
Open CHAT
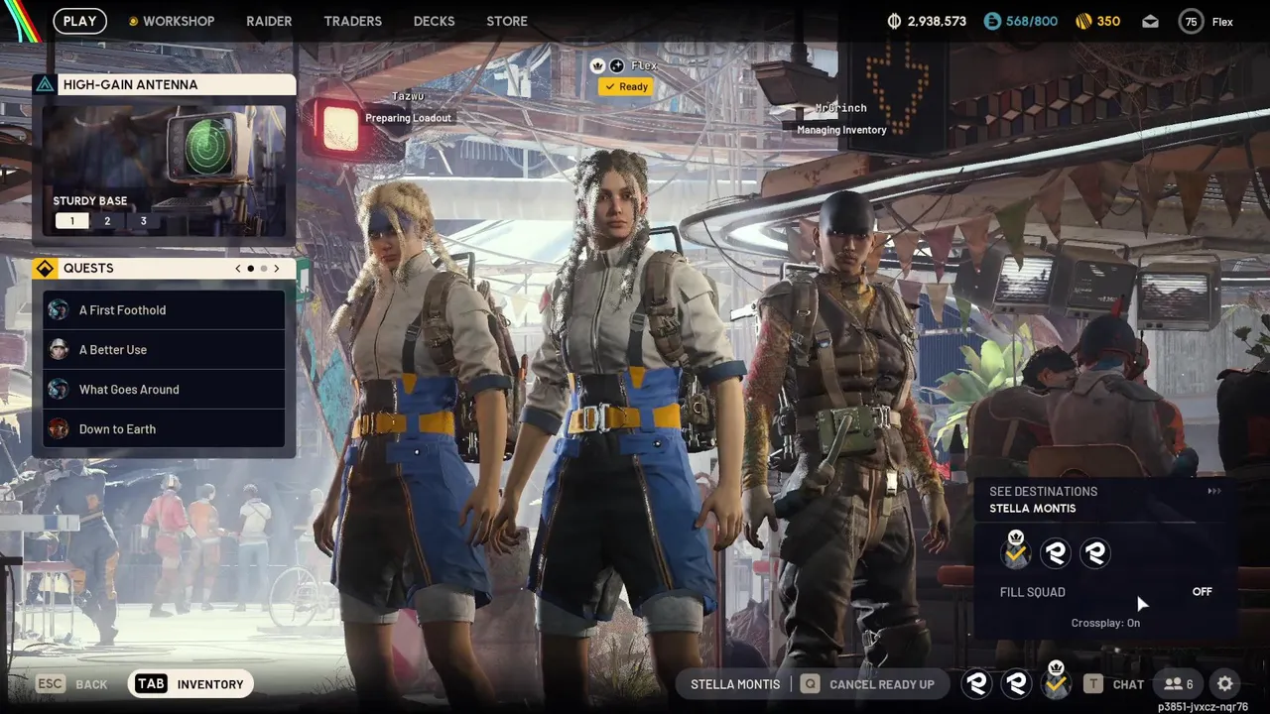(1128, 684)
